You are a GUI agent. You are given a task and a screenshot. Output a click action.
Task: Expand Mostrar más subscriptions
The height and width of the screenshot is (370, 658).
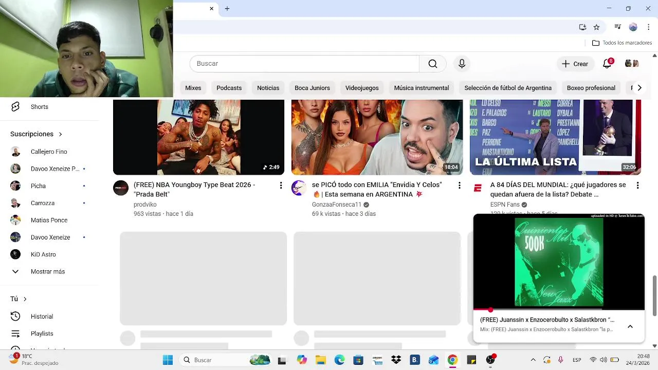coord(49,271)
